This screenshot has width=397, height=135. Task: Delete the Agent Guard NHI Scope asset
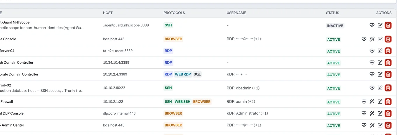point(388,25)
